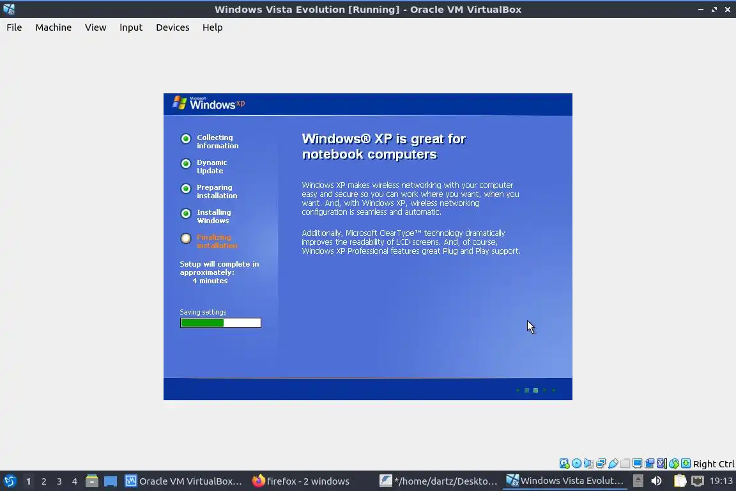Click the display monitor status icon

click(x=638, y=464)
